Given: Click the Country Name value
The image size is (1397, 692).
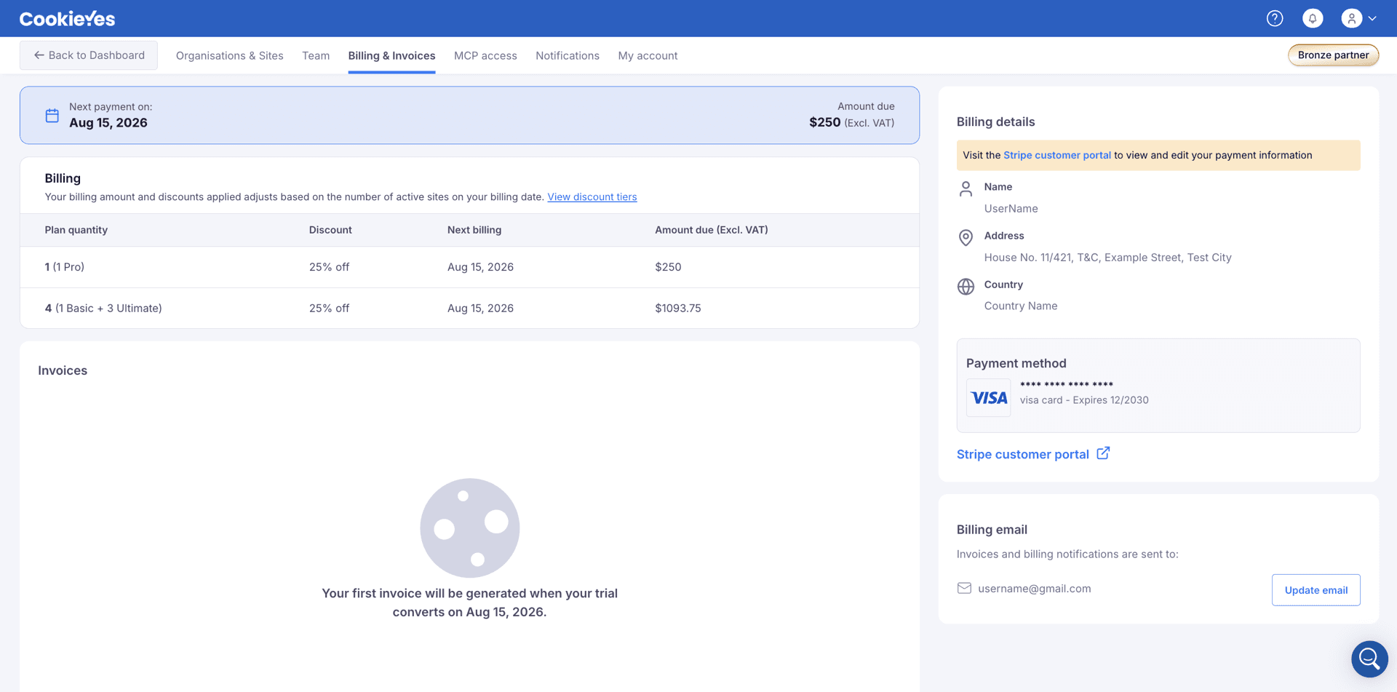Looking at the screenshot, I should coord(1021,306).
